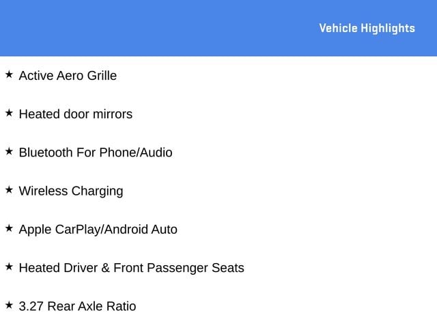Select the star next to Heated door mirrors

pos(9,113)
